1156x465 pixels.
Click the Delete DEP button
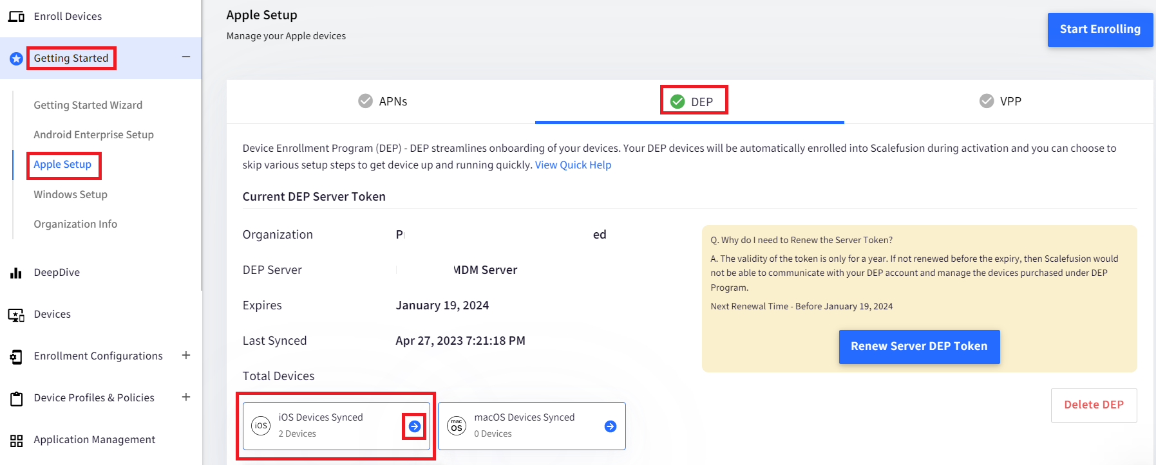(1094, 405)
